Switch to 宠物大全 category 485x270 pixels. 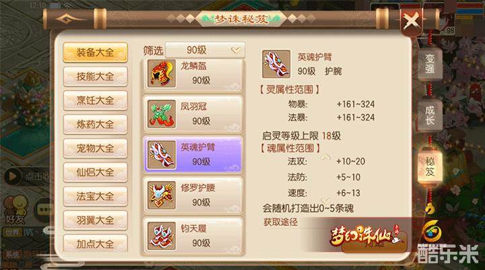point(95,148)
